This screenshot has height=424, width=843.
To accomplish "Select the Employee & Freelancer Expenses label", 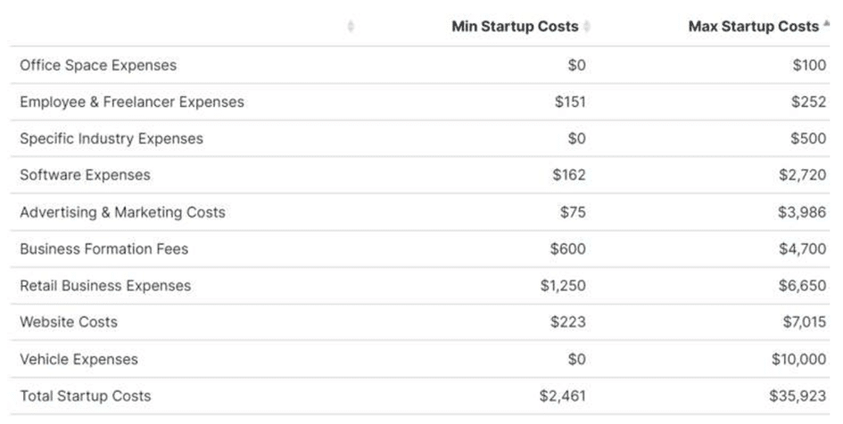I will tap(132, 102).
